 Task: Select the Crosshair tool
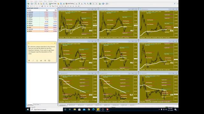point(31,6)
